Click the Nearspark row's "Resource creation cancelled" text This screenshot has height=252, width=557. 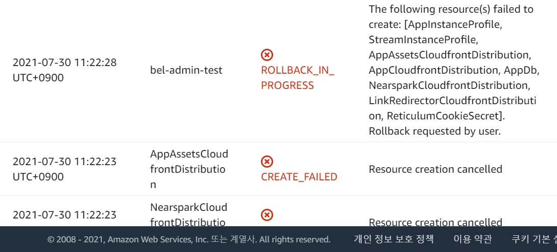435,222
